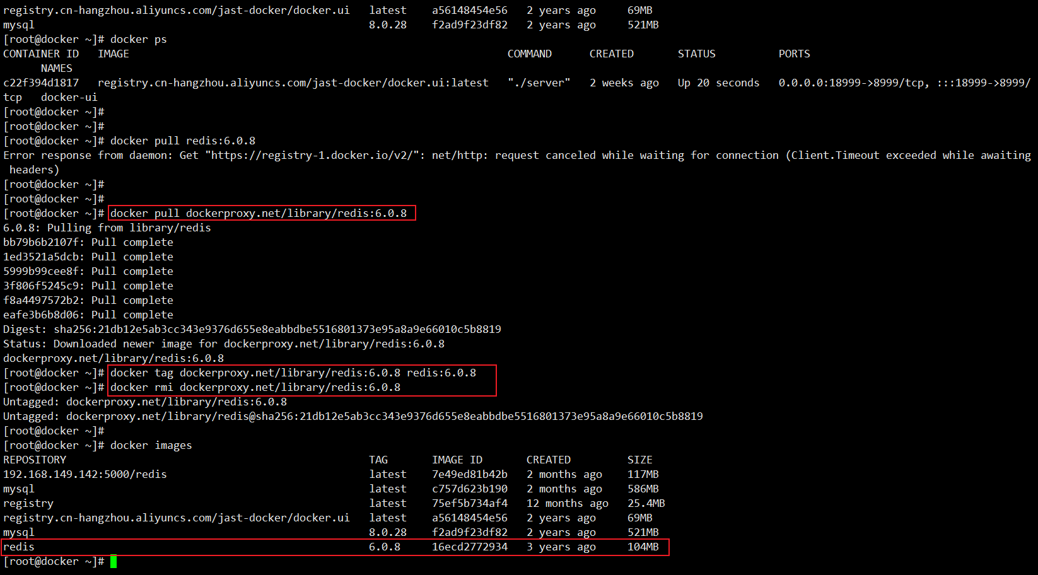Image resolution: width=1038 pixels, height=575 pixels.
Task: Click the STATUS column header
Action: pos(697,54)
